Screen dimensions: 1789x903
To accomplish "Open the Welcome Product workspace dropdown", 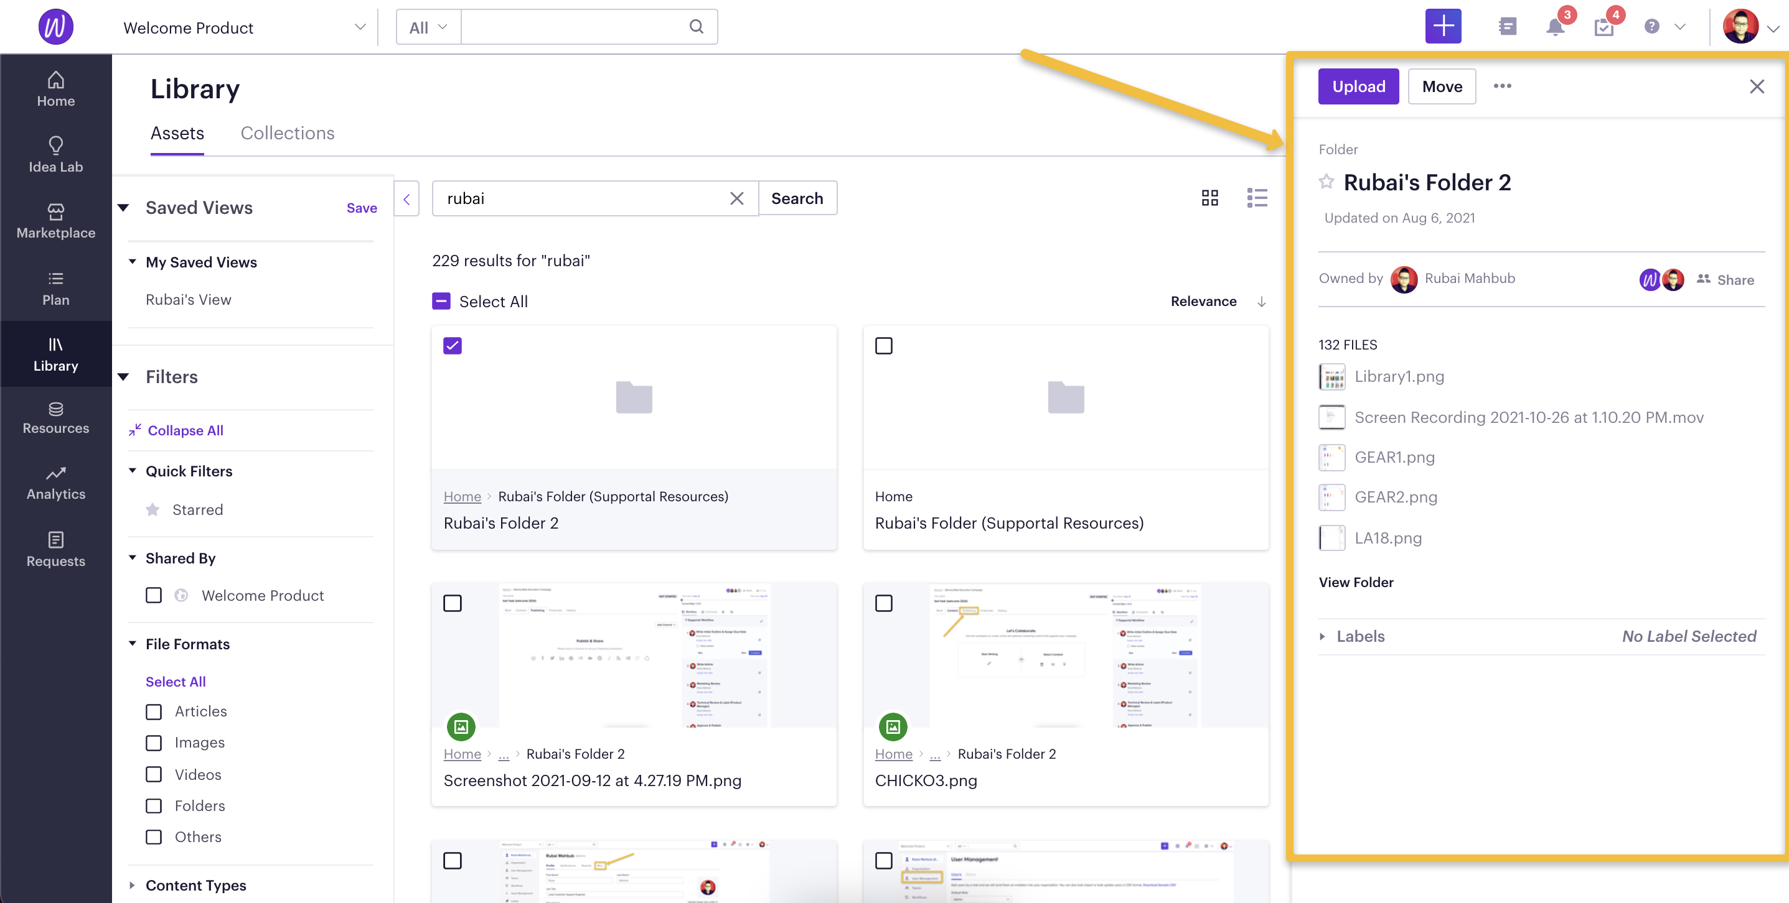I will point(245,27).
